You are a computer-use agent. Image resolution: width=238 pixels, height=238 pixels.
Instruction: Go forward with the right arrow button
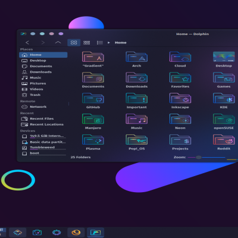click(43, 42)
